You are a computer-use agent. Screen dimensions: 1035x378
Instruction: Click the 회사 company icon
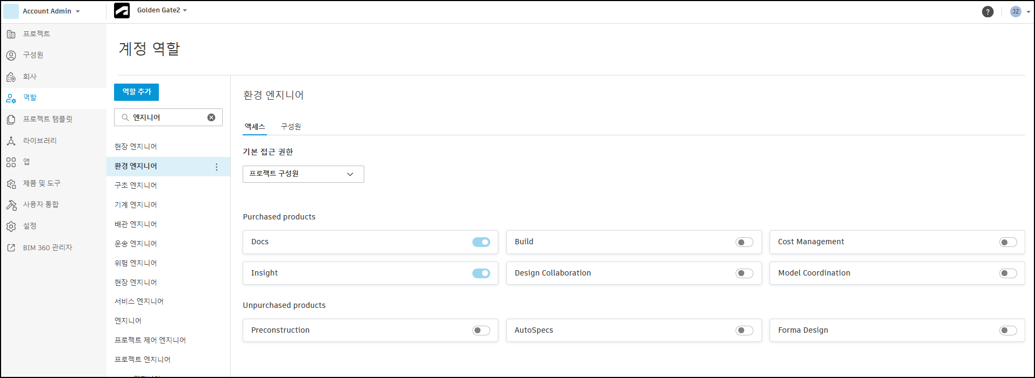pyautogui.click(x=11, y=77)
